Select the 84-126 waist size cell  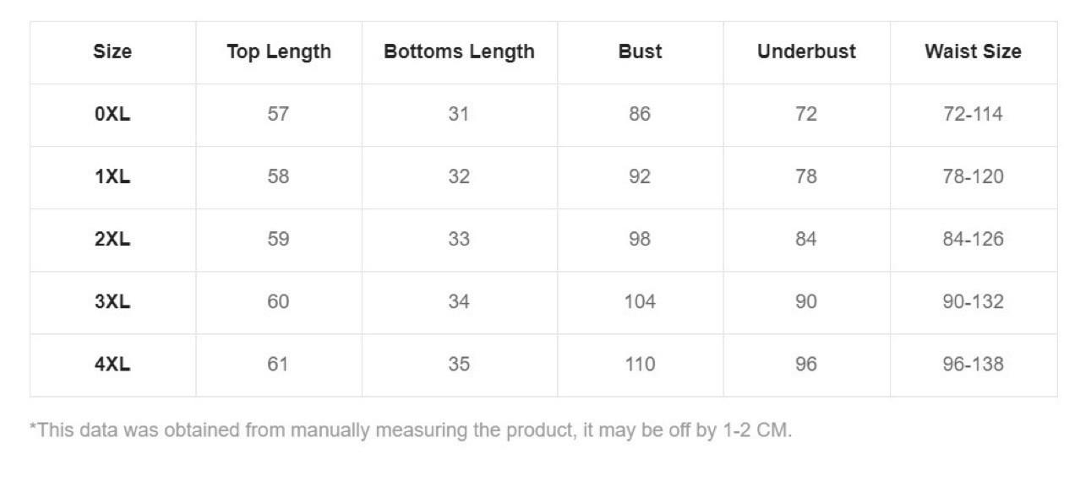pos(973,239)
